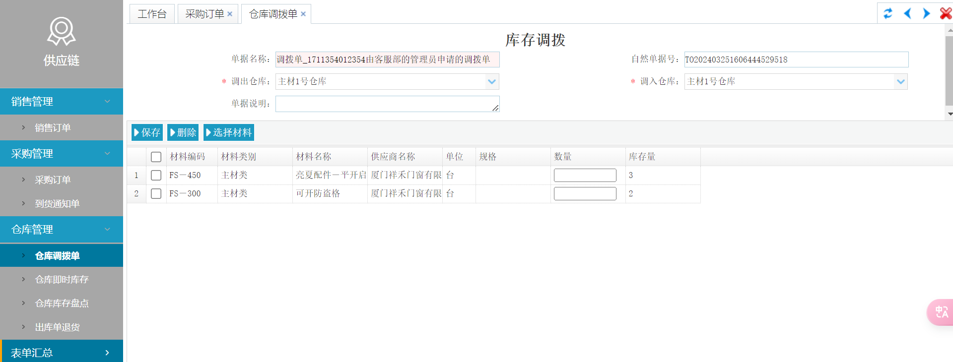
Task: Open 仓库调拨单 in sidebar
Action: tap(62, 255)
